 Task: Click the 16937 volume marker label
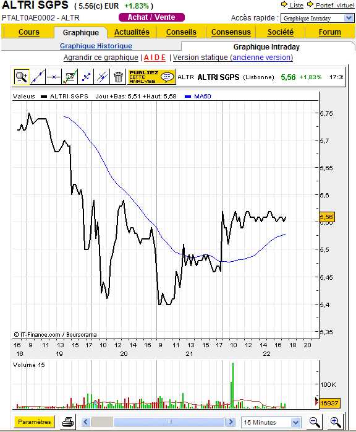(329, 403)
